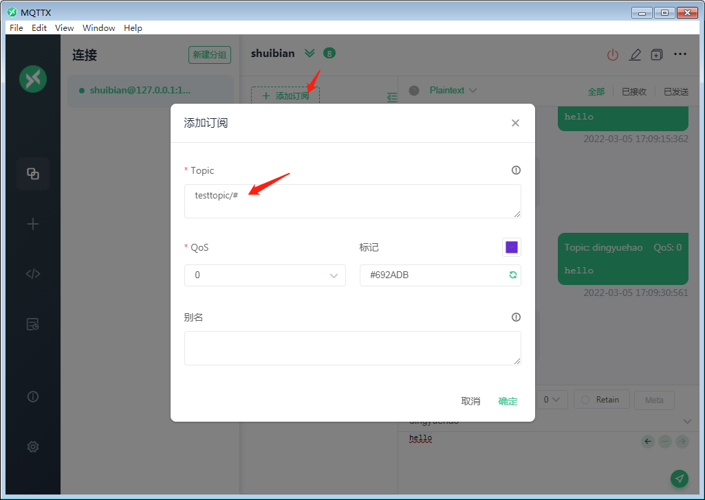Click the 添加订阅 button
The height and width of the screenshot is (500, 705).
(285, 95)
